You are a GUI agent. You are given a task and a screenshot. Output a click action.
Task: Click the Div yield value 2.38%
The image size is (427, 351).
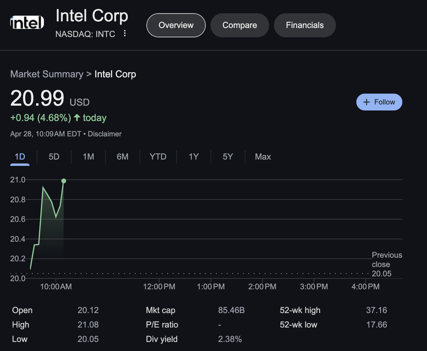coord(230,339)
